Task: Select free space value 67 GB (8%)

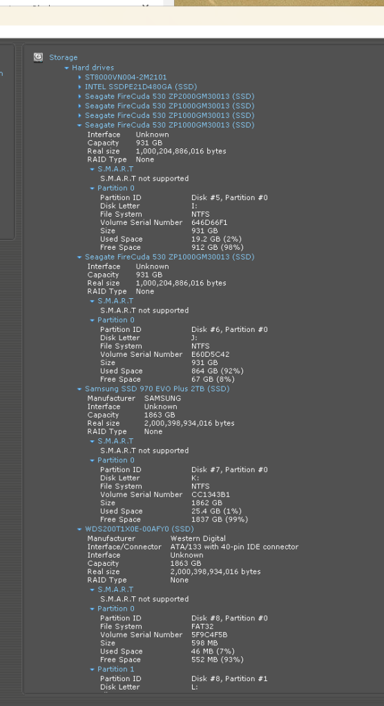Action: point(213,379)
